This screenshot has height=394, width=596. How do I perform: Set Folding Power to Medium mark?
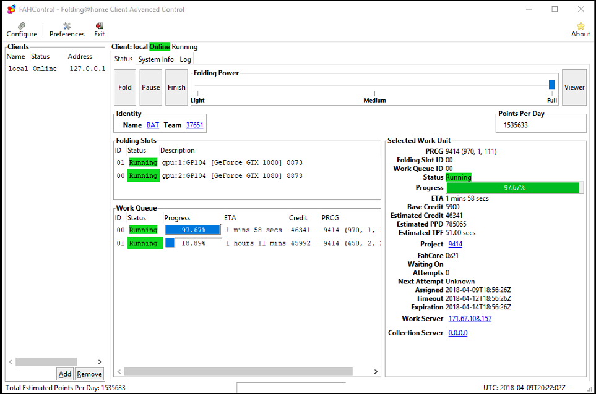tap(374, 100)
